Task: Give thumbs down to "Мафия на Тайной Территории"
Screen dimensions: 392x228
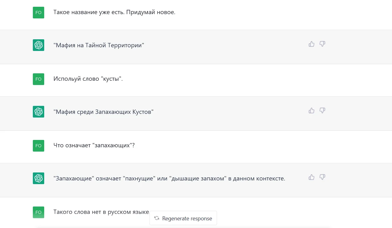Action: 322,44
